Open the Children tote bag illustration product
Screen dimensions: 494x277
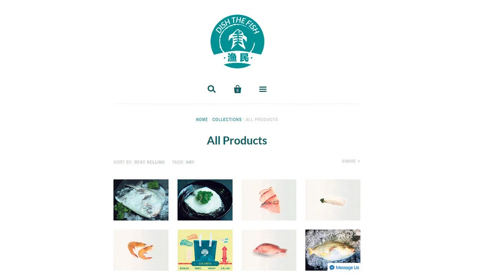pos(205,250)
